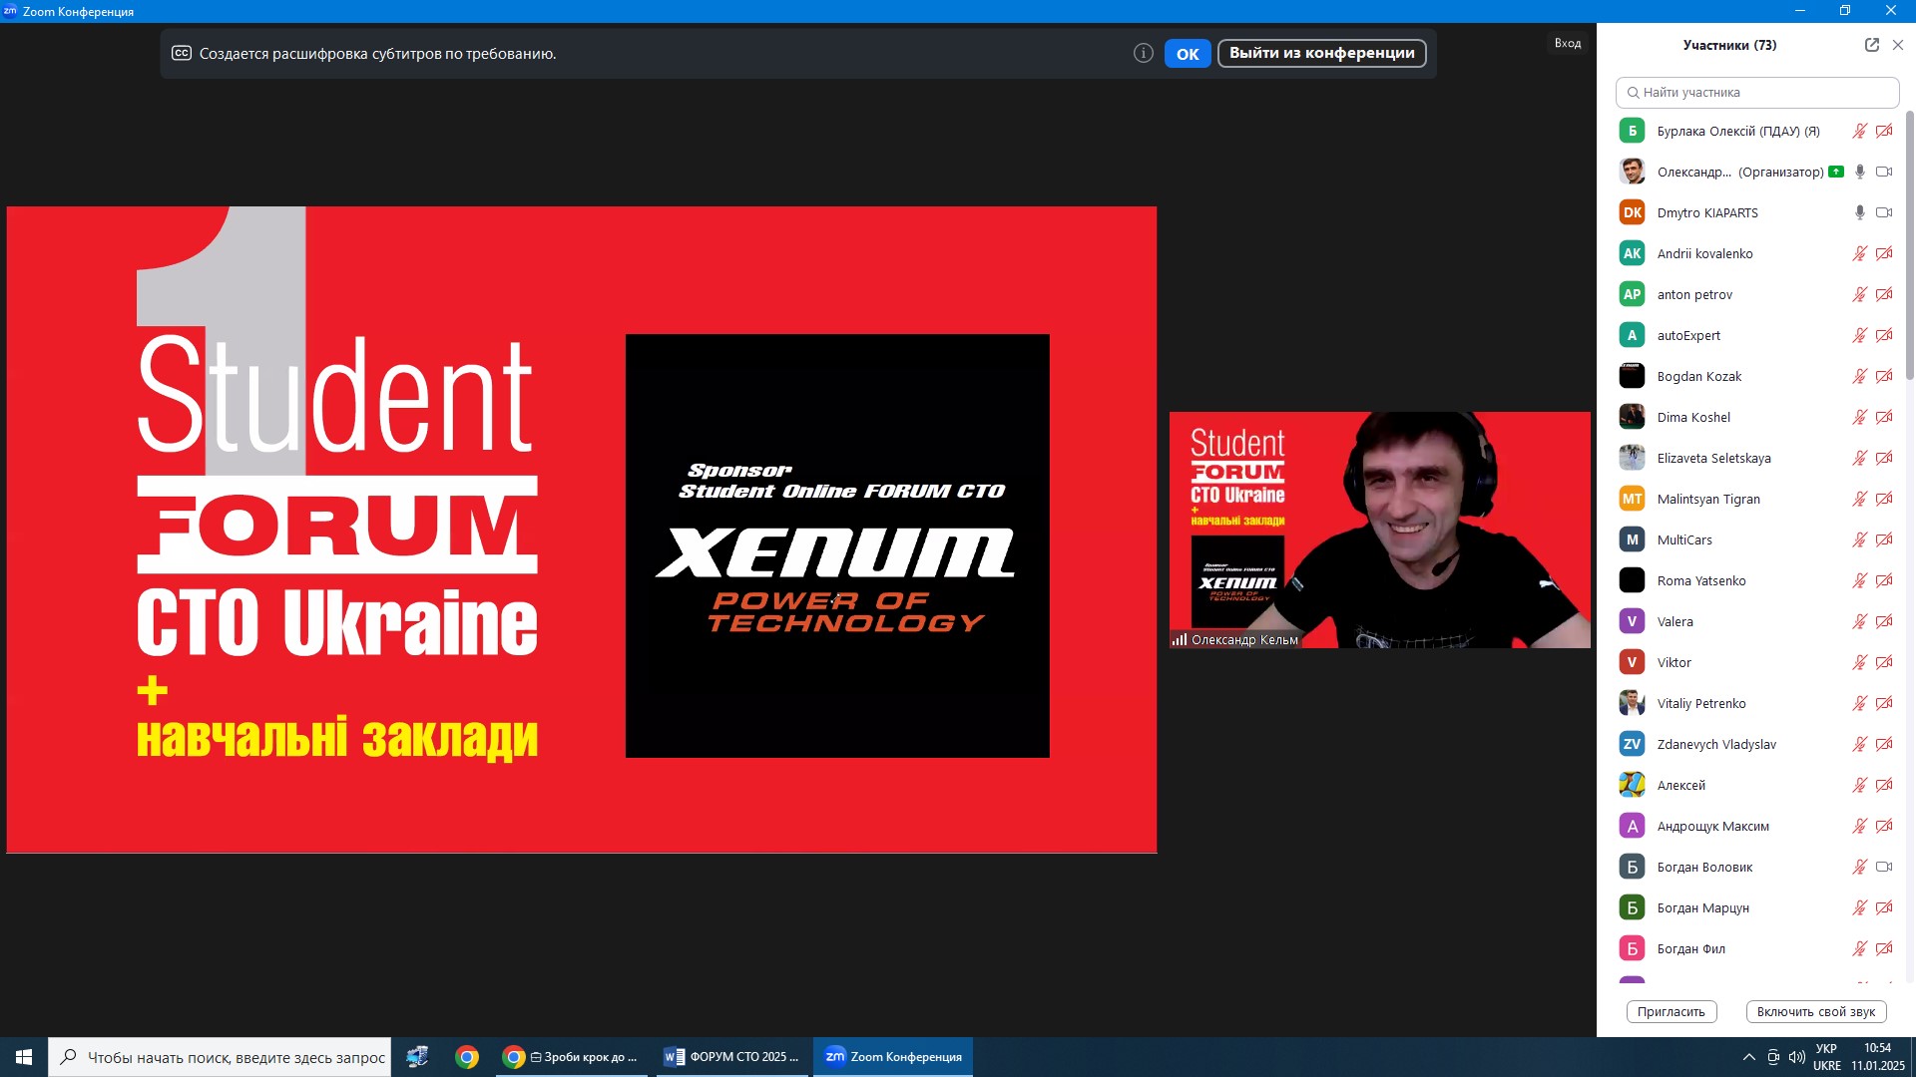Screen dimensions: 1916x1077
Task: Click muted mic icon for Бурлака Олексій
Action: pyautogui.click(x=1860, y=131)
